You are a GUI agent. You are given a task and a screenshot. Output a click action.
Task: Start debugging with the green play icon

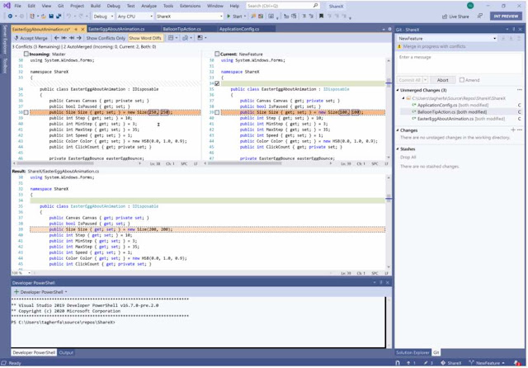(x=229, y=17)
